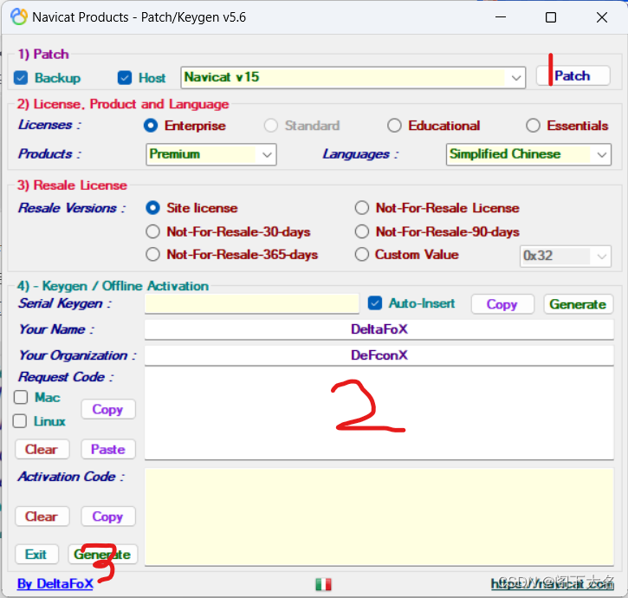Click the 'Serial Keygen :' label
Screen dimensions: 628x598
click(x=64, y=303)
